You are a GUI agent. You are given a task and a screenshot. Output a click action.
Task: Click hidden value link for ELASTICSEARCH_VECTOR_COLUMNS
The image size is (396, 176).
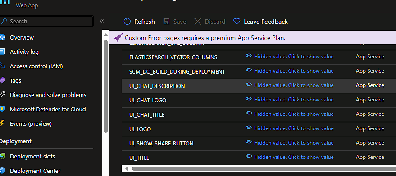click(x=294, y=57)
